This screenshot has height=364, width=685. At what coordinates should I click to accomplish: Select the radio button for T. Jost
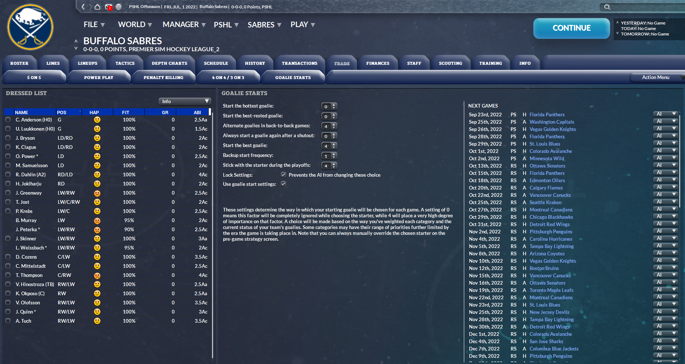click(8, 202)
